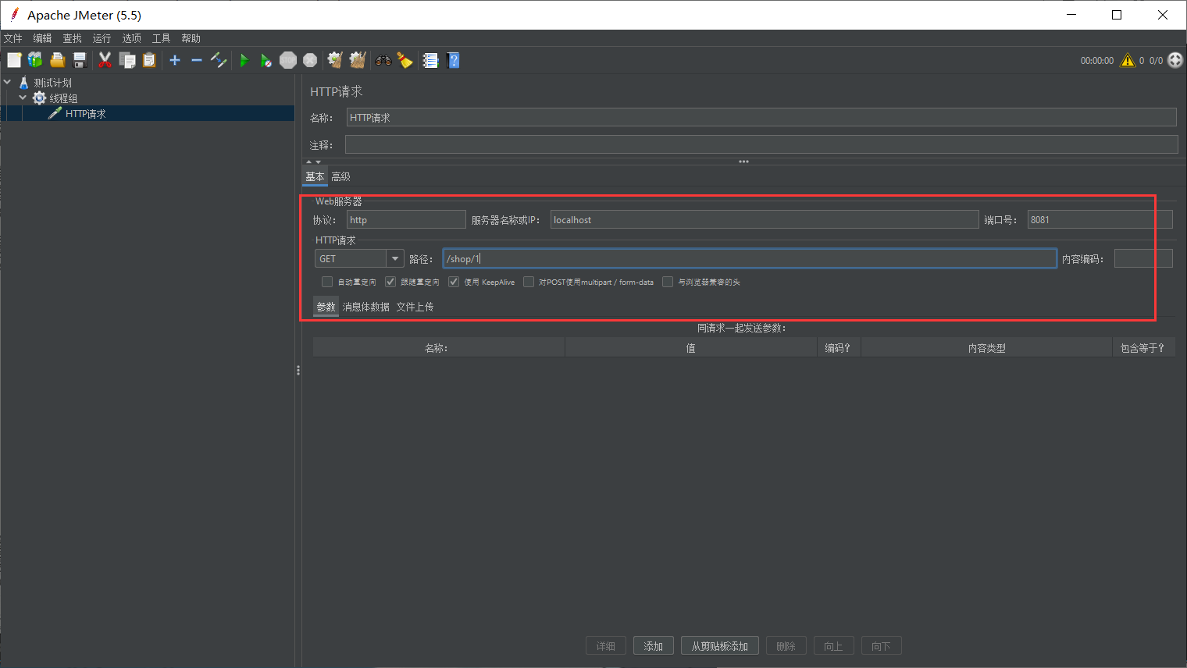This screenshot has width=1187, height=668.
Task: Copy the selected element via toolbar
Action: [x=127, y=60]
